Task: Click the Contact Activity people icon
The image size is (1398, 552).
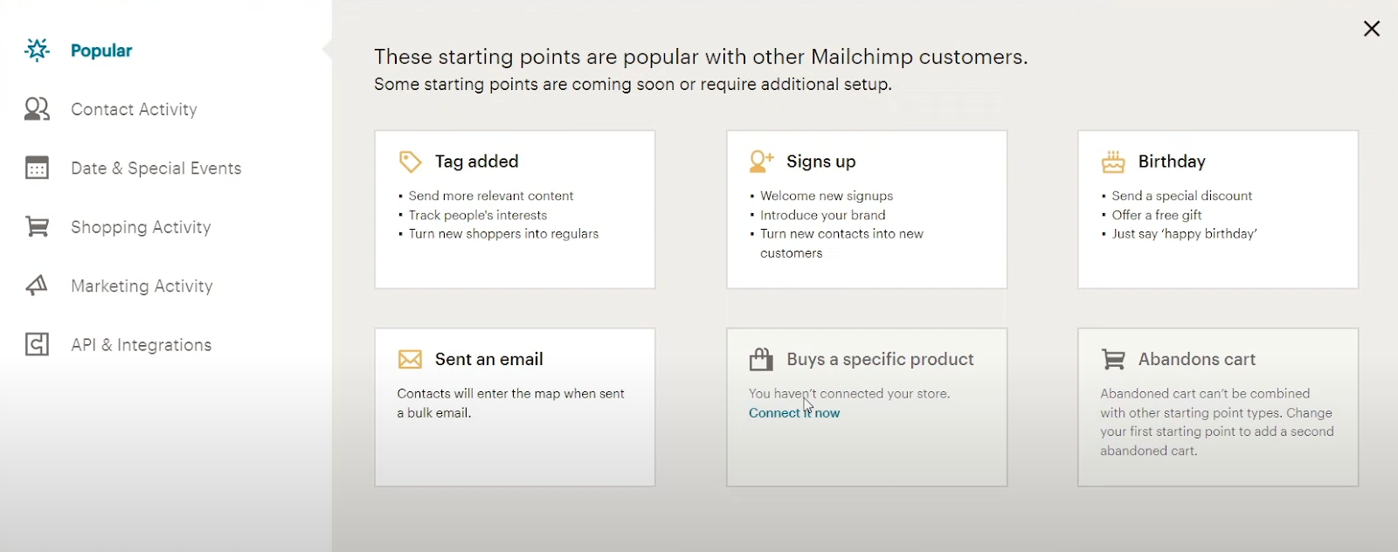Action: tap(37, 109)
